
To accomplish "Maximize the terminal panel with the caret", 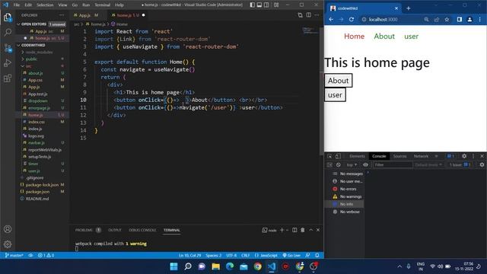I will pyautogui.click(x=310, y=230).
